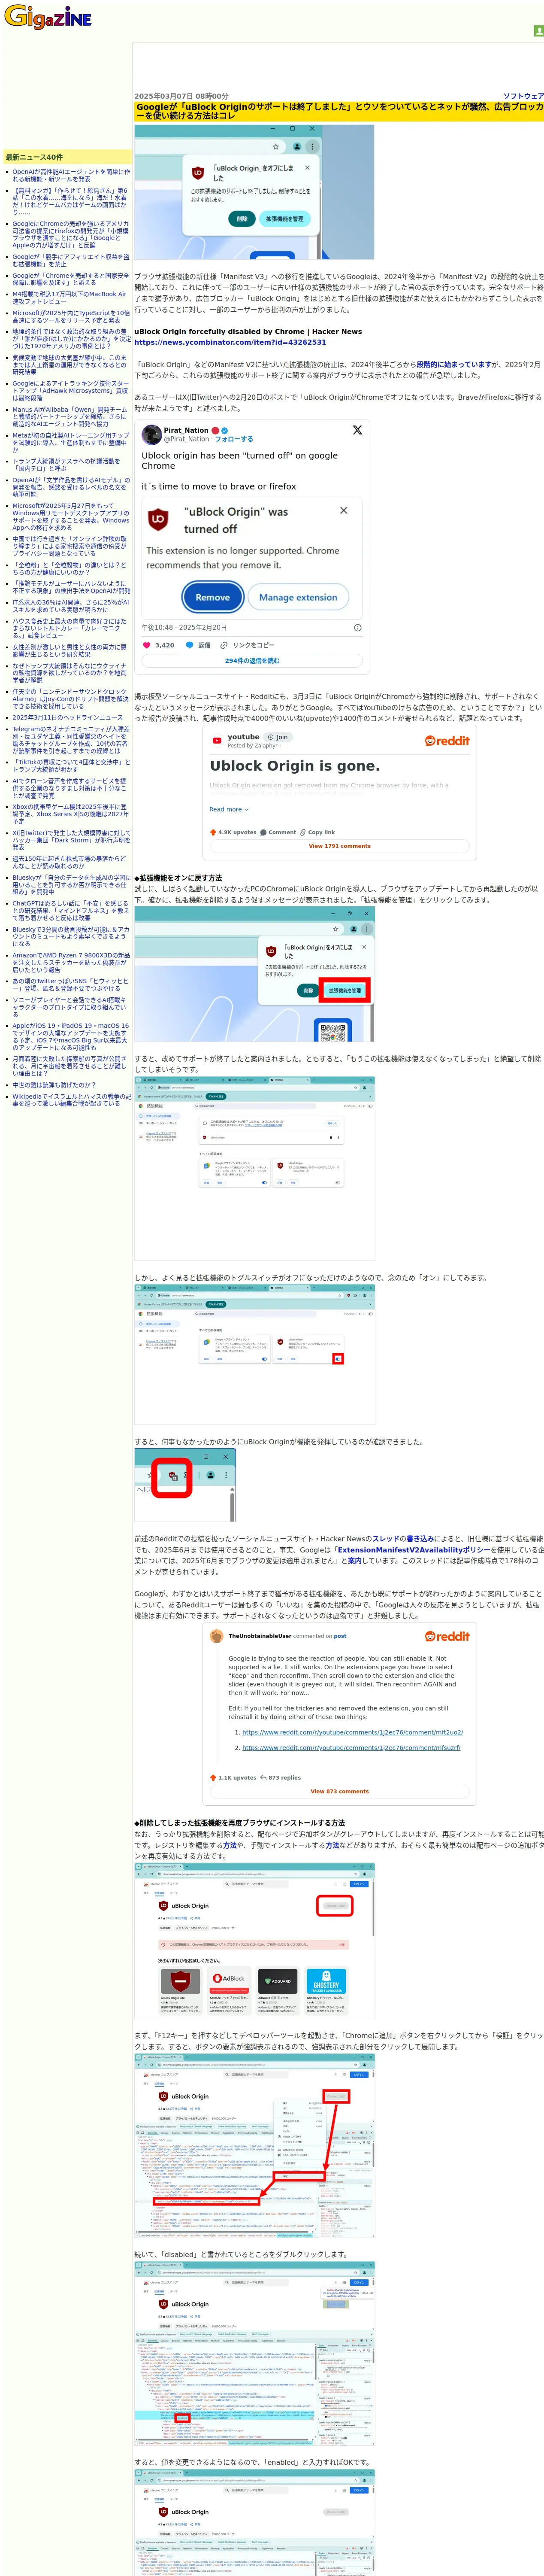
Task: Open the Pirat_Nation display name link
Action: (187, 430)
